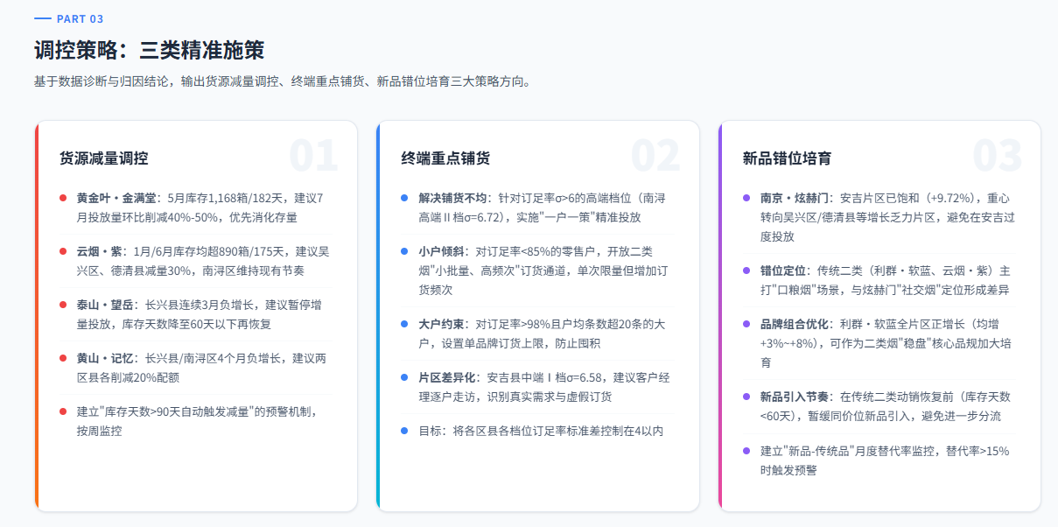Viewport: 1058px width, 527px height.
Task: Select the heading 调控策略：三类精准施策
Action: (149, 50)
